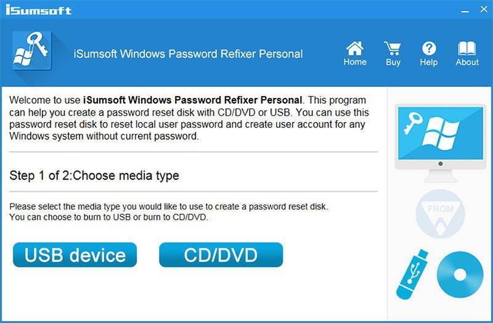Click the iSumsoft brand logo in title bar
Viewport: 493px width, 323px height.
(x=39, y=10)
